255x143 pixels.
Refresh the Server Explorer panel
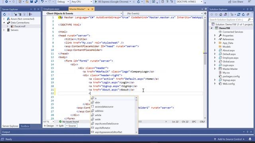[x=4, y=14]
